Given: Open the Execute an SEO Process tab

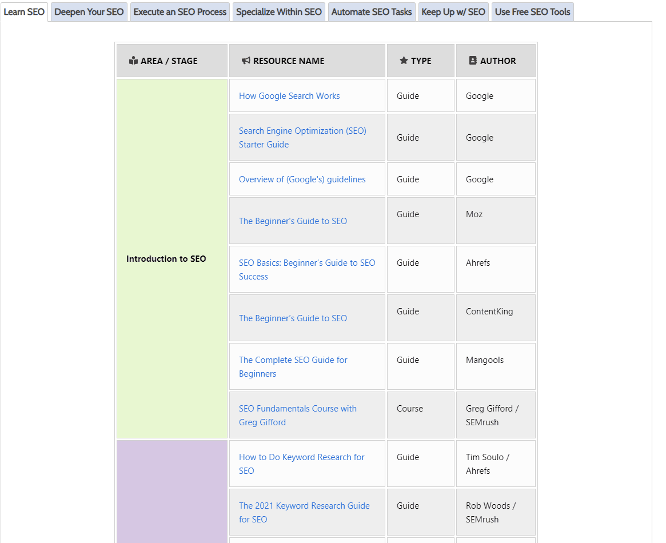Looking at the screenshot, I should (180, 12).
